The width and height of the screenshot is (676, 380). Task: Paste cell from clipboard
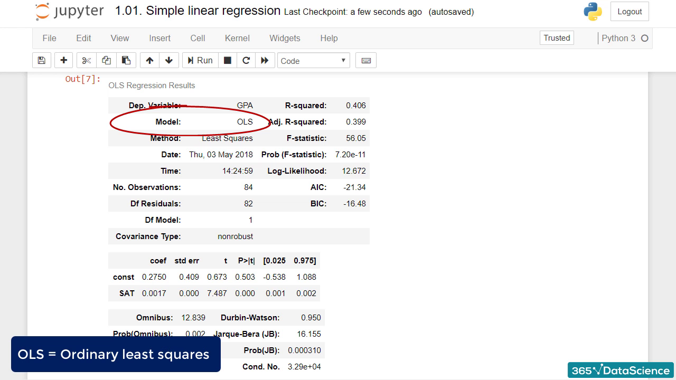(126, 60)
